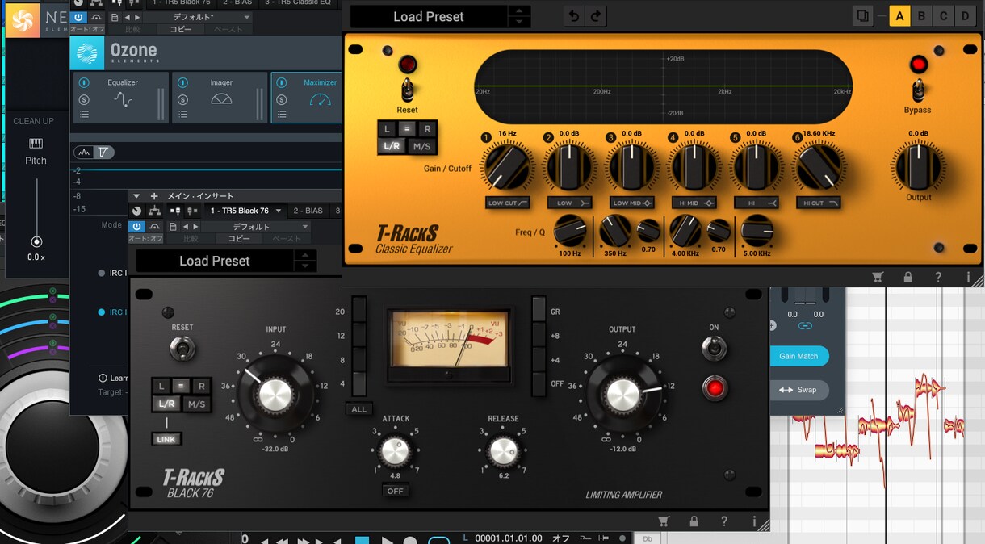The height and width of the screenshot is (544, 985).
Task: Open デフォルト preset dropdown in Black 76 header
Action: [256, 227]
